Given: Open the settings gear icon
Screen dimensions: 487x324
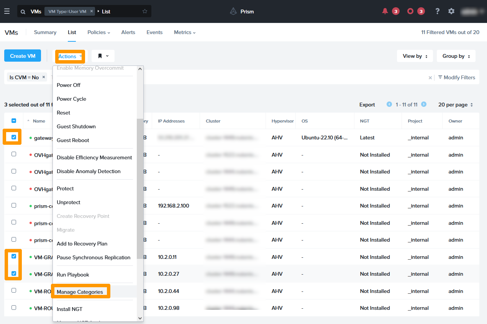Looking at the screenshot, I should pyautogui.click(x=451, y=11).
